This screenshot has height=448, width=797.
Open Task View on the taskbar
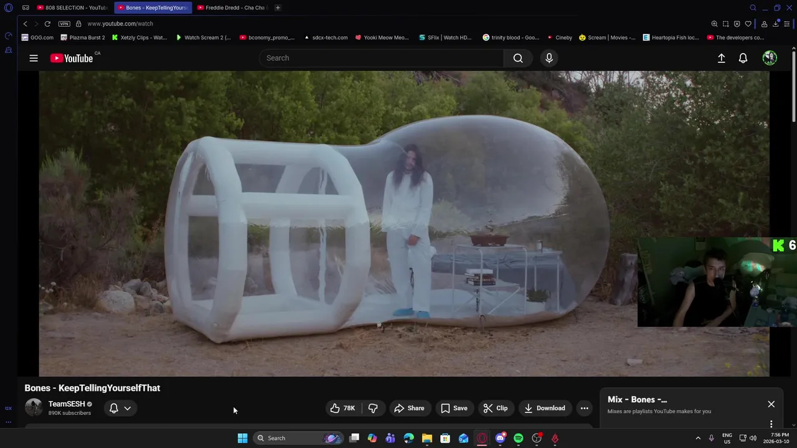(354, 438)
